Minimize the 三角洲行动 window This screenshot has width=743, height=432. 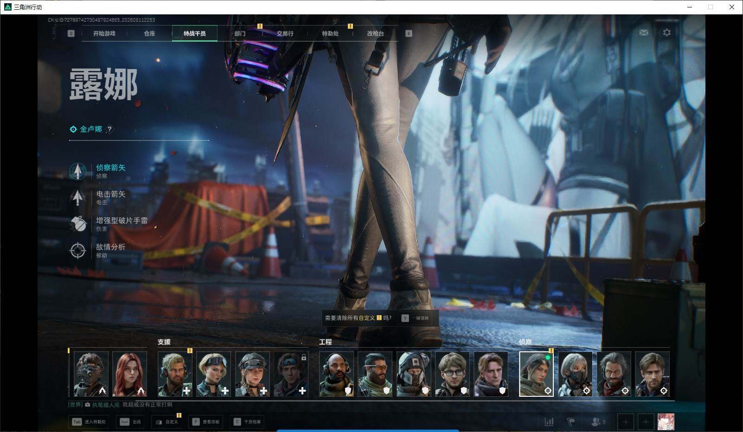click(x=690, y=7)
